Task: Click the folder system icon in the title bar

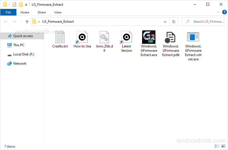Action: (5, 5)
